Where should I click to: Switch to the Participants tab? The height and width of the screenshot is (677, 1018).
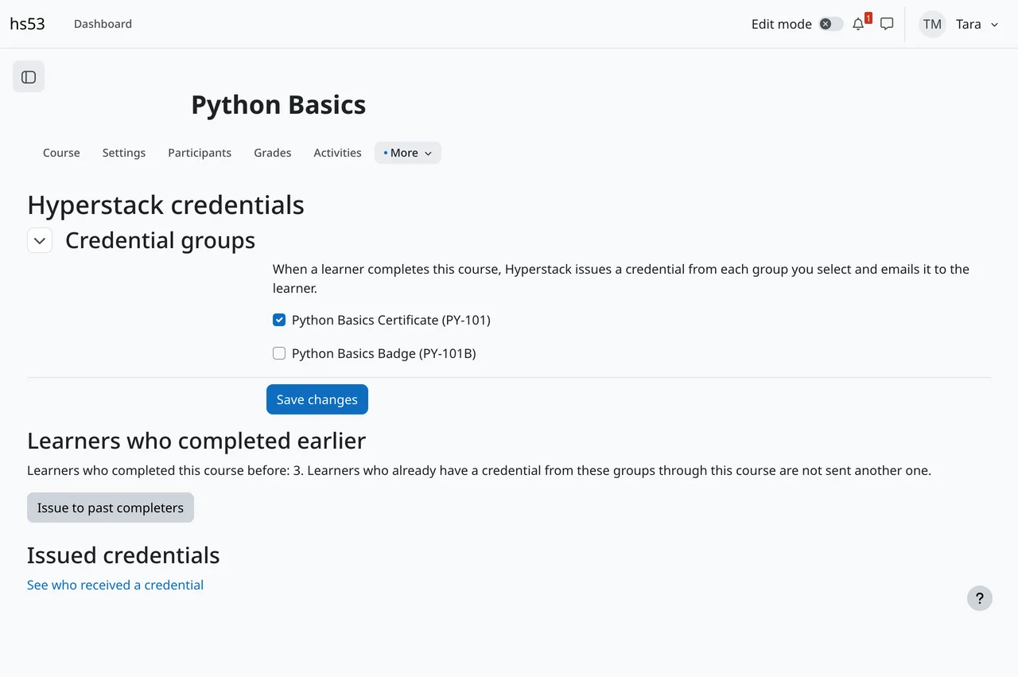(200, 153)
